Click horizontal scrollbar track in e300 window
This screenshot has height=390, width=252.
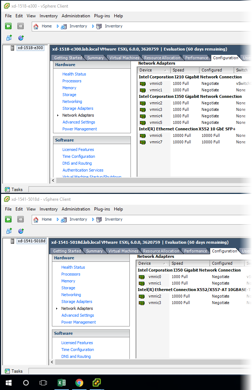pos(154,181)
